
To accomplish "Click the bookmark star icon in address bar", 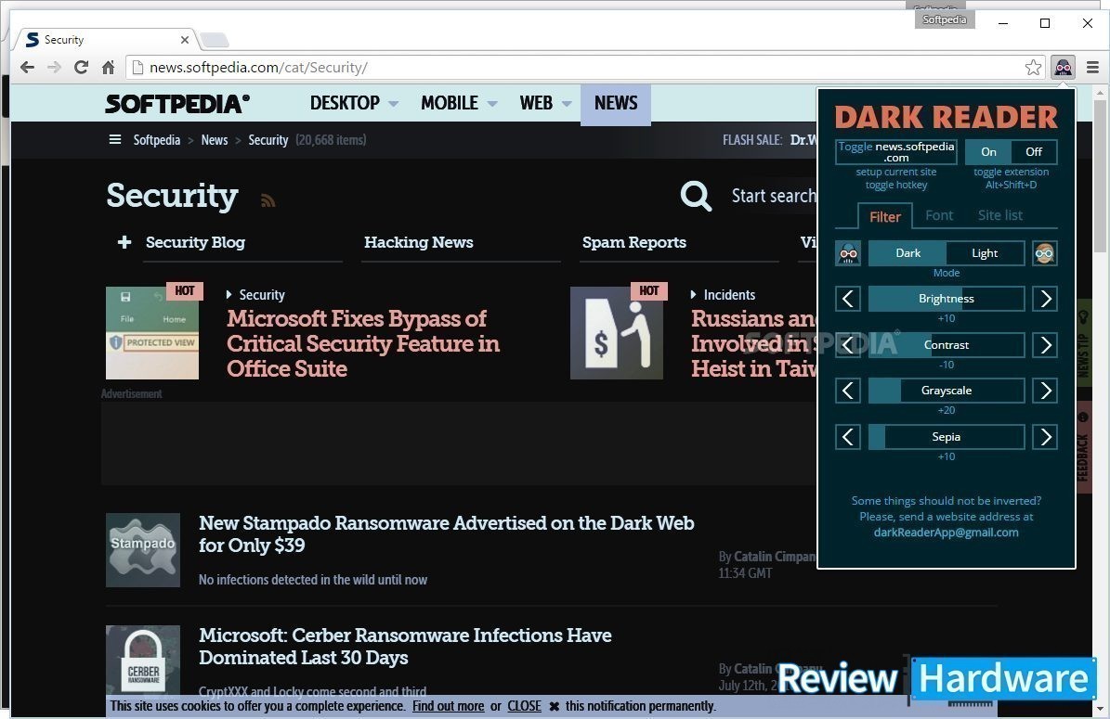I will [x=1033, y=67].
